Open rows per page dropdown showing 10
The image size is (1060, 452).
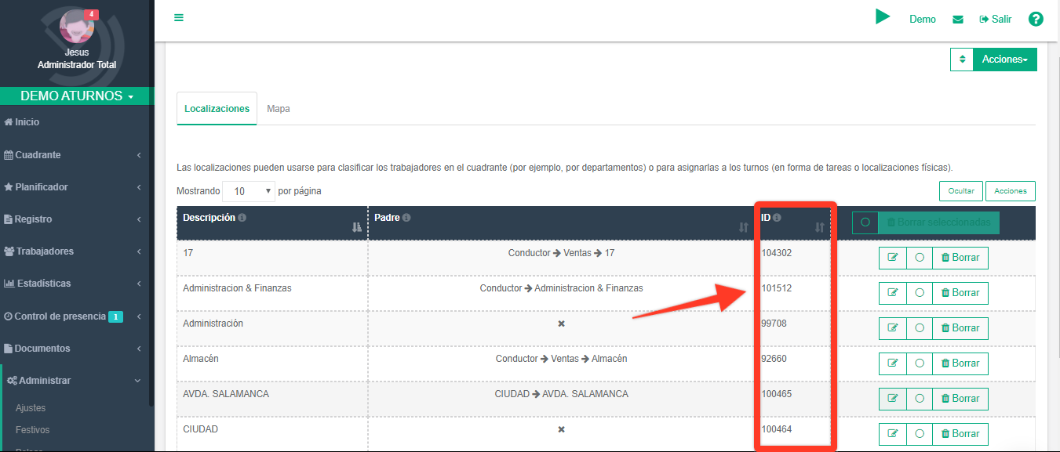click(x=248, y=191)
